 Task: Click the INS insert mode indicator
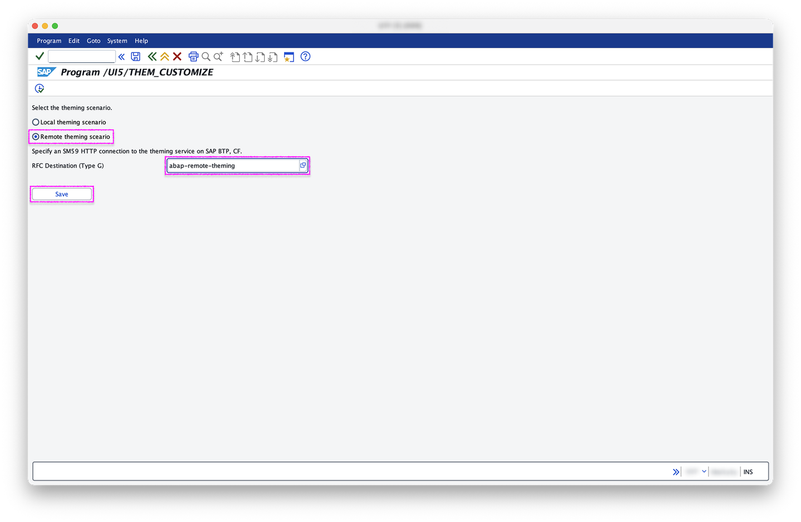point(748,472)
